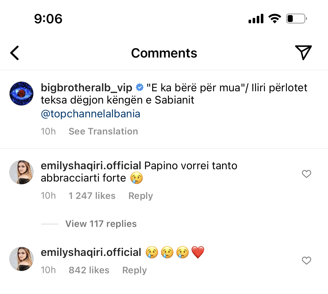Open emilyshaqiri.official username in first comment
The width and height of the screenshot is (328, 294).
pyautogui.click(x=91, y=166)
